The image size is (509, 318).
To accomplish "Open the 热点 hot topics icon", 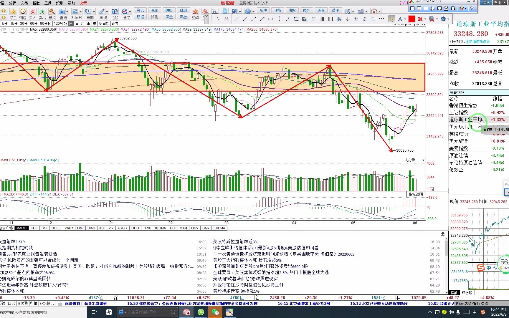I will coord(196,11).
